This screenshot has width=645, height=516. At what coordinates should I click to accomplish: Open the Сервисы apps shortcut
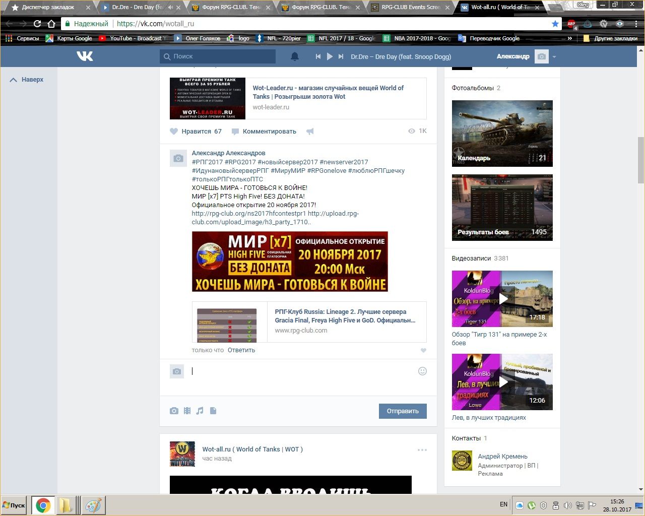pyautogui.click(x=22, y=38)
